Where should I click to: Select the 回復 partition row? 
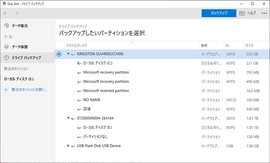coord(162,109)
